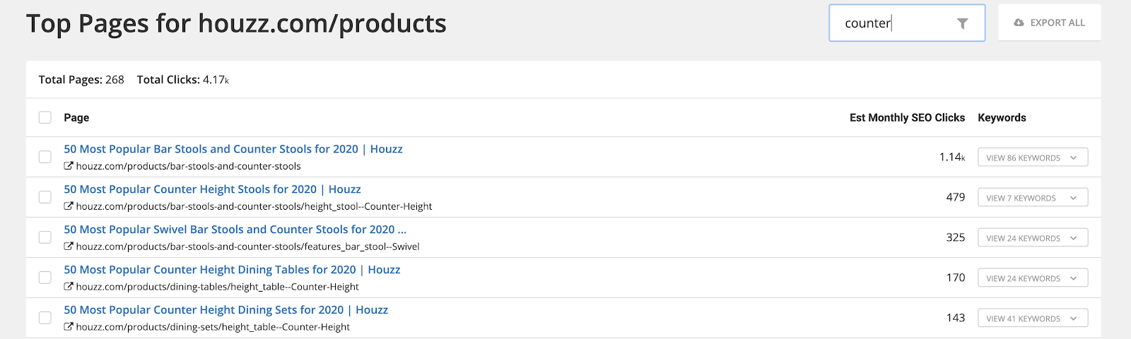Click the Keywords column header

pos(1002,118)
